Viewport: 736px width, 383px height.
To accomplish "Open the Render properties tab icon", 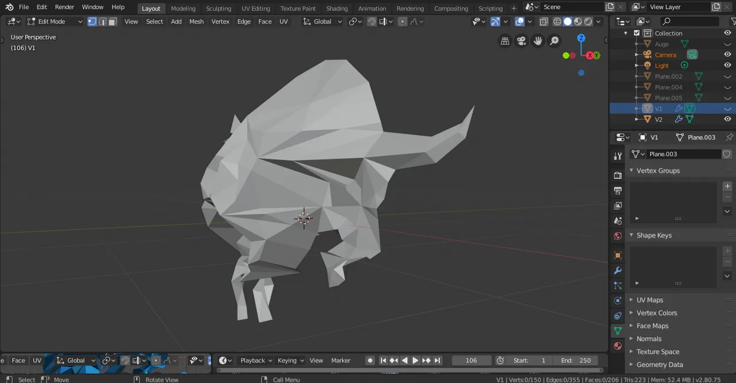I will (x=618, y=175).
